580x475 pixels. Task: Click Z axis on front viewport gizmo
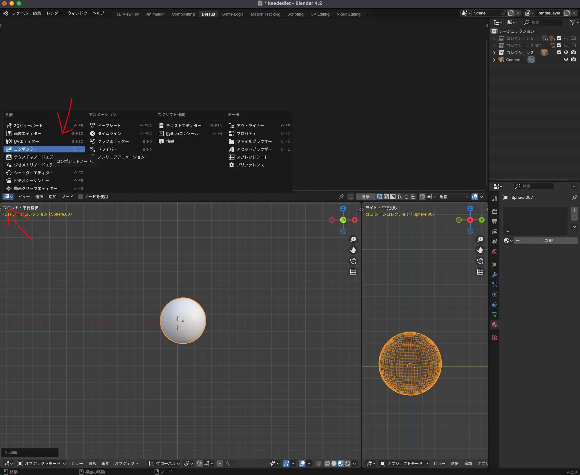point(343,209)
